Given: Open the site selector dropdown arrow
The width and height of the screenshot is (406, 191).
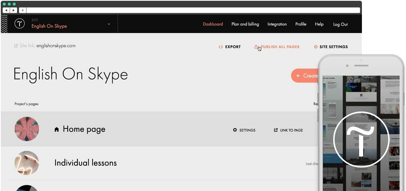Looking at the screenshot, I should pos(109,24).
